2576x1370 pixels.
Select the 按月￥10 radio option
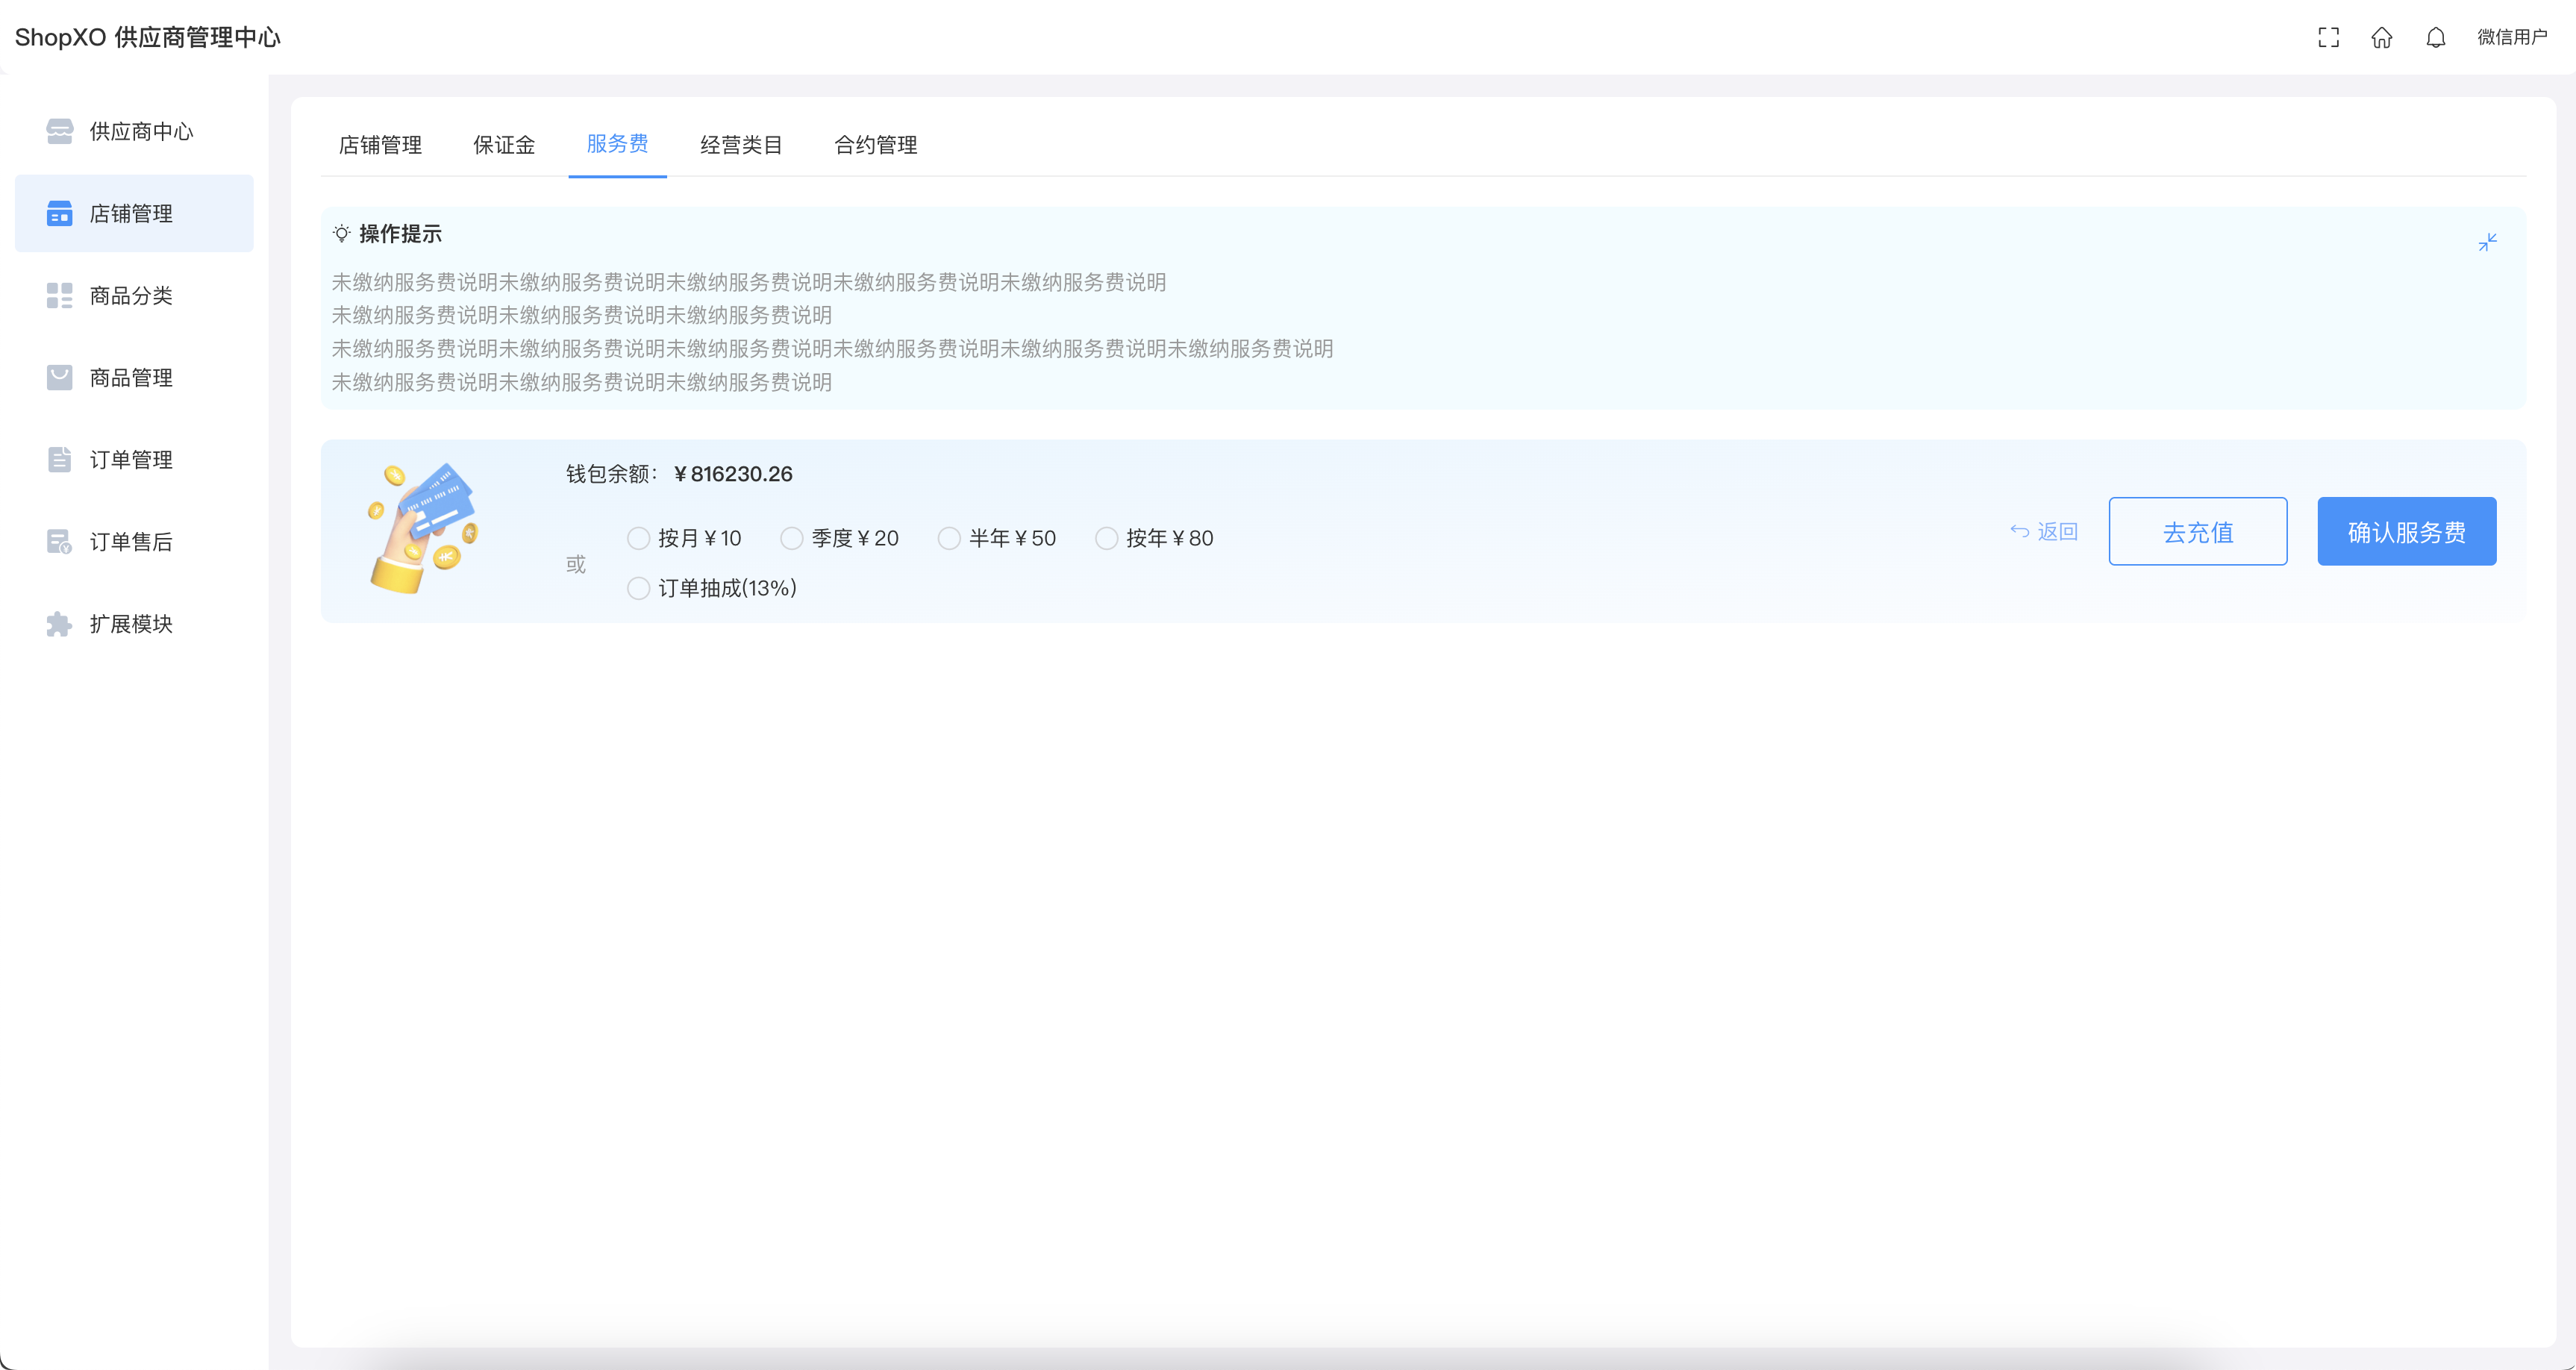pyautogui.click(x=639, y=538)
